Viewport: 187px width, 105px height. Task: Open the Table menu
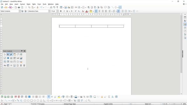pyautogui.click(x=34, y=4)
